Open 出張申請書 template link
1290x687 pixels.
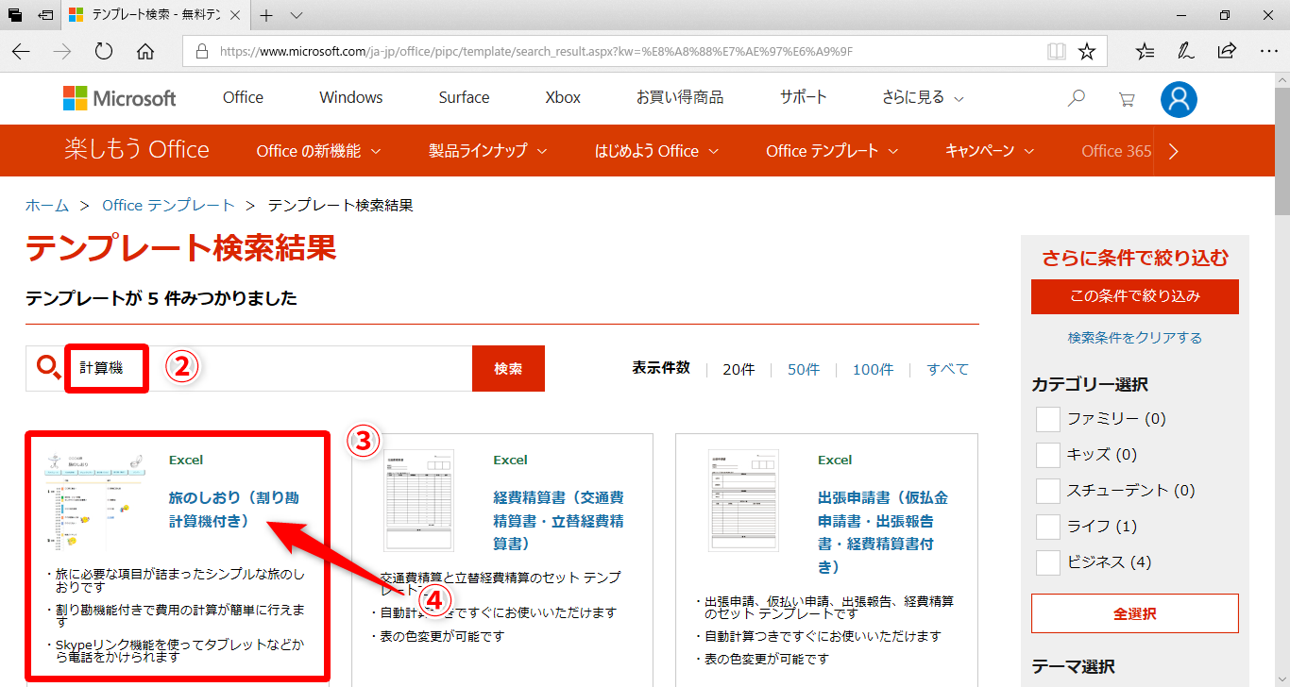(883, 532)
